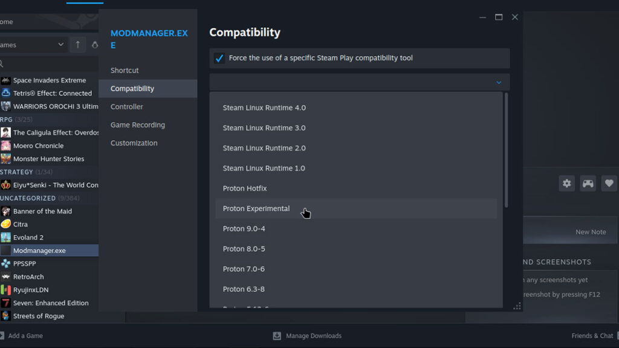This screenshot has height=348, width=619.
Task: Click The Caligula Effect game icon
Action: tap(5, 132)
